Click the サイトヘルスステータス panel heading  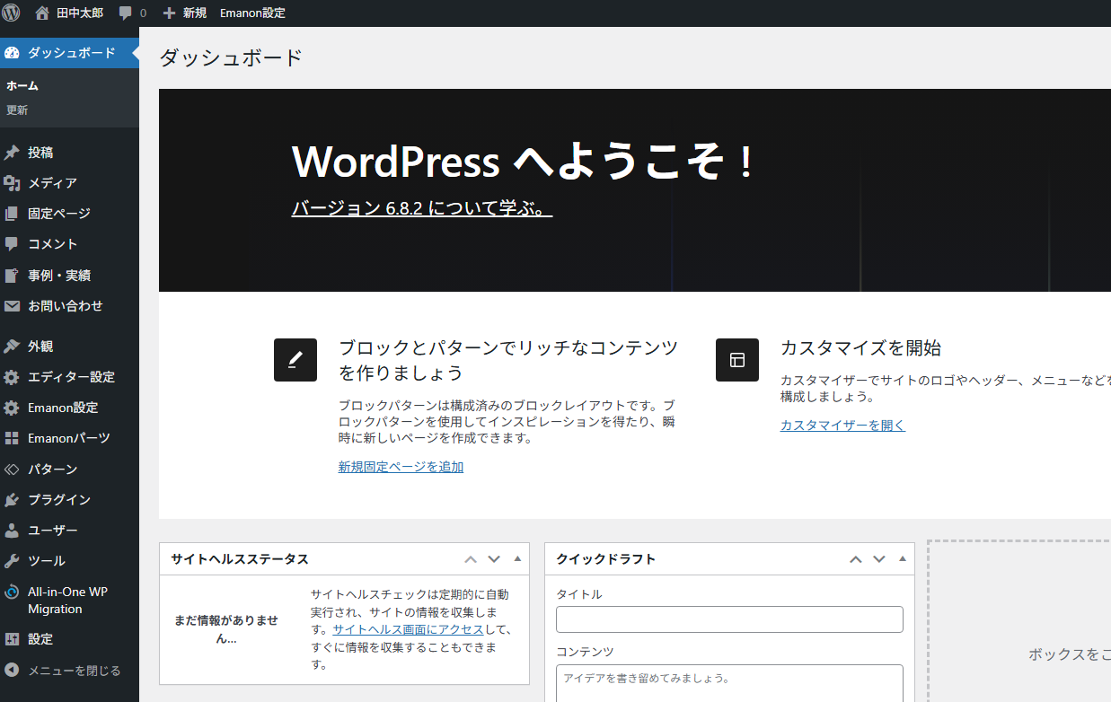240,559
